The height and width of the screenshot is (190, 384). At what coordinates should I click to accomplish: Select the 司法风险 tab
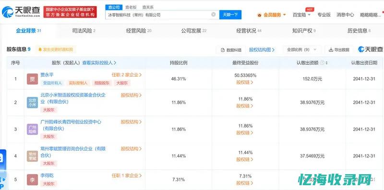point(84,31)
